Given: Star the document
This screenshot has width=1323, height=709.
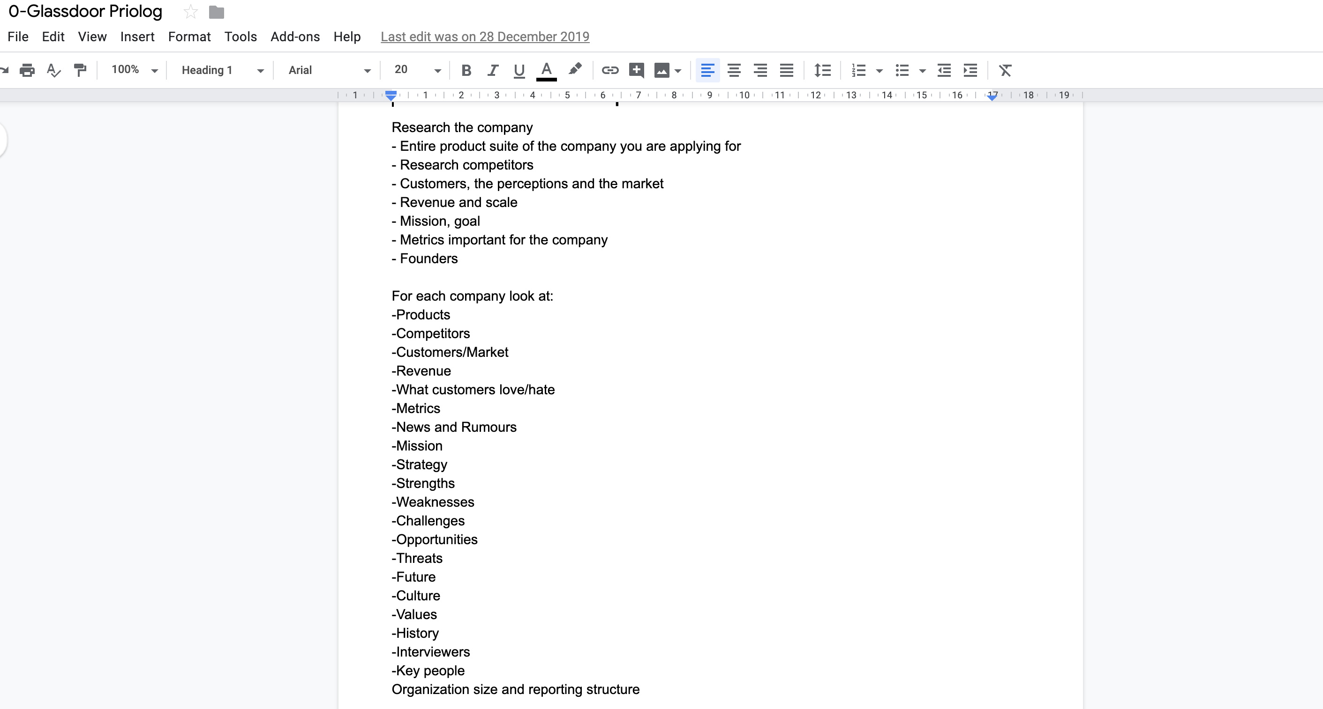Looking at the screenshot, I should (x=190, y=11).
